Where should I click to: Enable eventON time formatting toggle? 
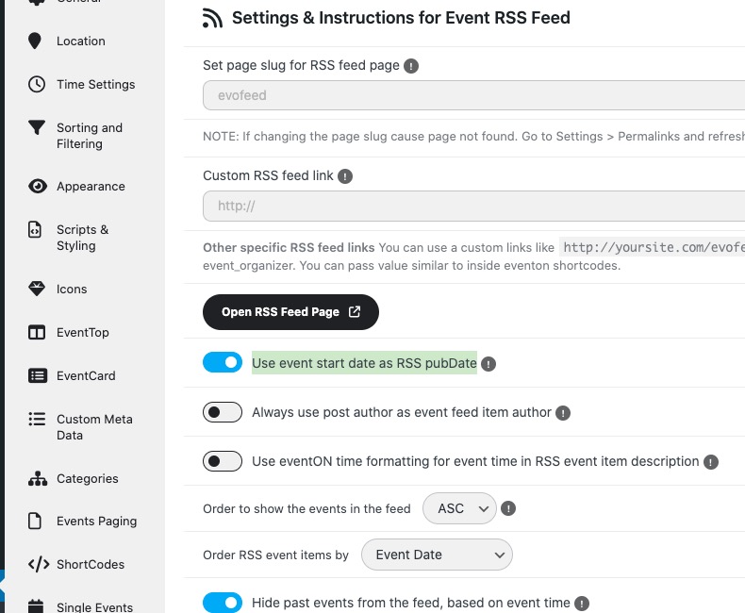223,461
